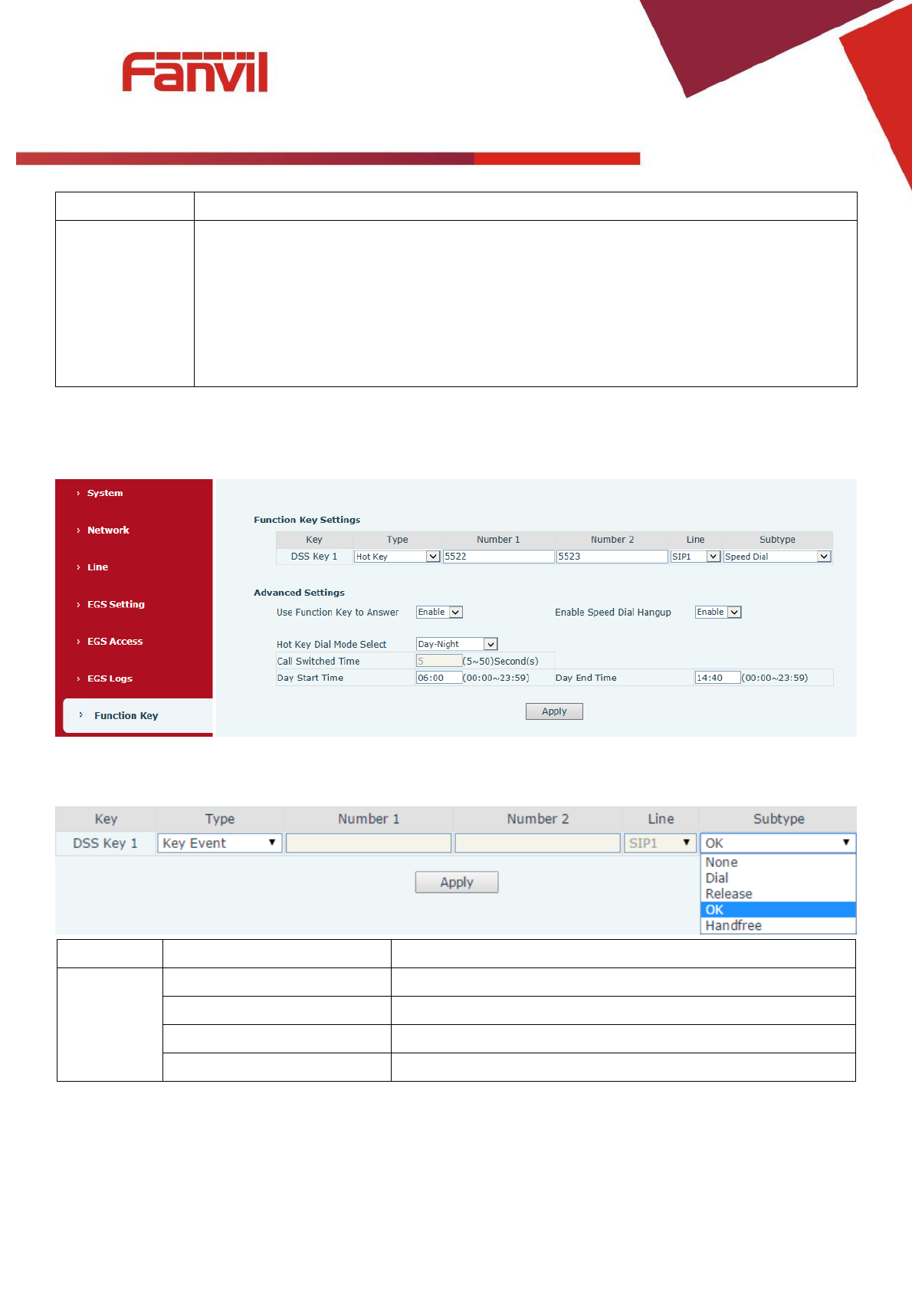The image size is (912, 1291).
Task: Click the empty Number 2 field in lower table
Action: tap(537, 843)
